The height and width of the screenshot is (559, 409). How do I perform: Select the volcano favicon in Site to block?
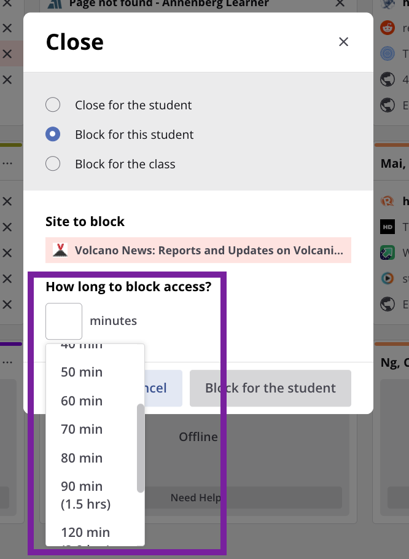[60, 250]
